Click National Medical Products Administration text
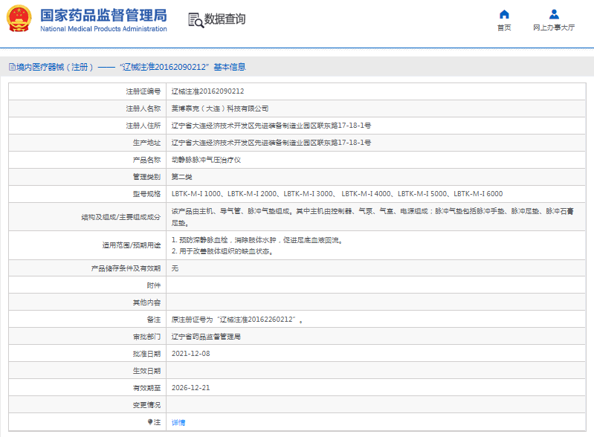Image resolution: width=594 pixels, height=437 pixels. [103, 29]
